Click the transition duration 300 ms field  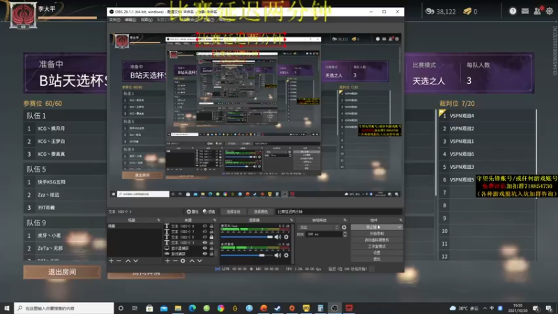pos(324,234)
